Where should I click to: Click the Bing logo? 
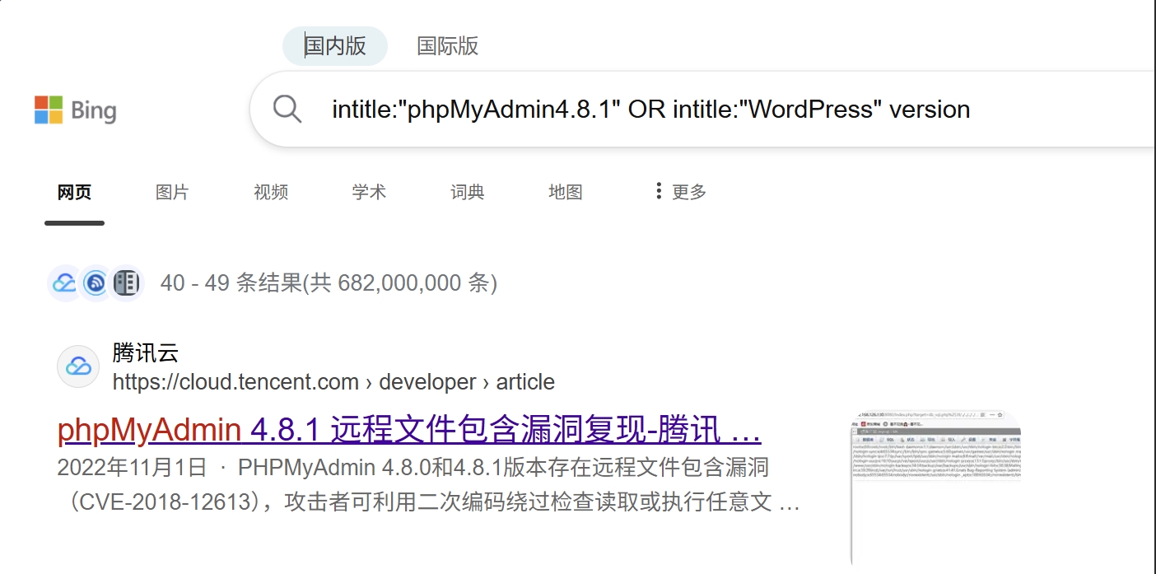76,110
